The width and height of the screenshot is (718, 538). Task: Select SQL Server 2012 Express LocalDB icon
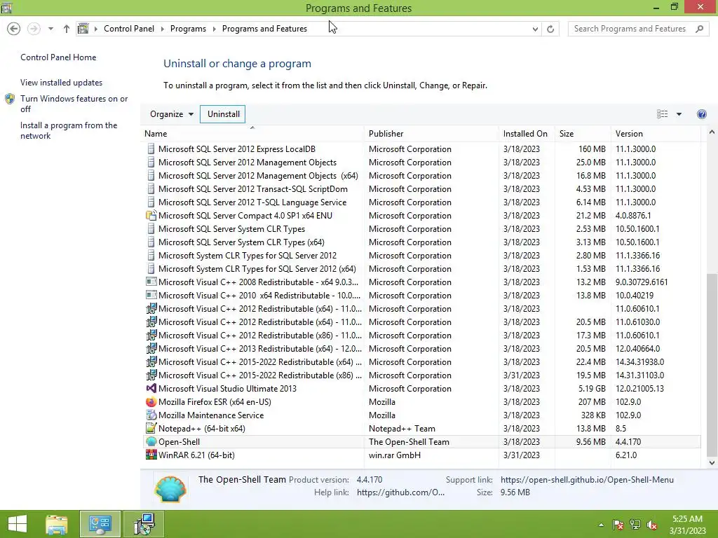[x=151, y=149]
